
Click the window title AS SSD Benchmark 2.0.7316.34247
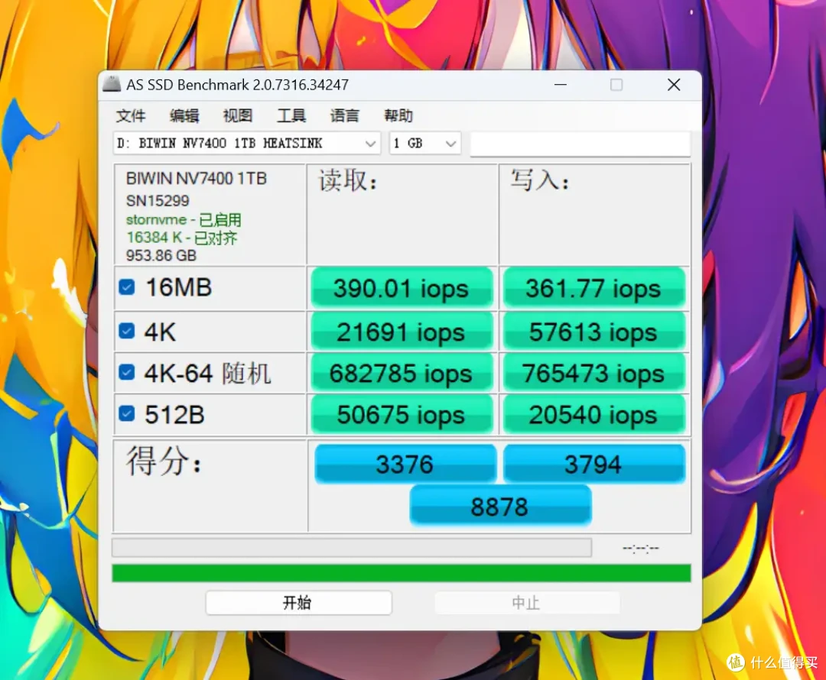(x=237, y=85)
